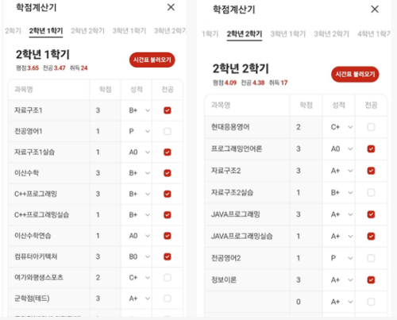The height and width of the screenshot is (320, 397).
Task: Check the 전공 checkbox for 전공영어2
Action: pos(371,258)
